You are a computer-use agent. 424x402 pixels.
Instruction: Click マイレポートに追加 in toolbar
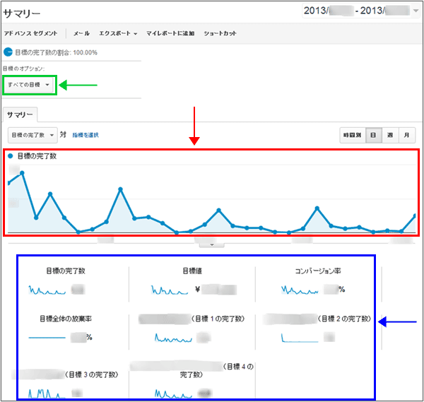[x=170, y=33]
